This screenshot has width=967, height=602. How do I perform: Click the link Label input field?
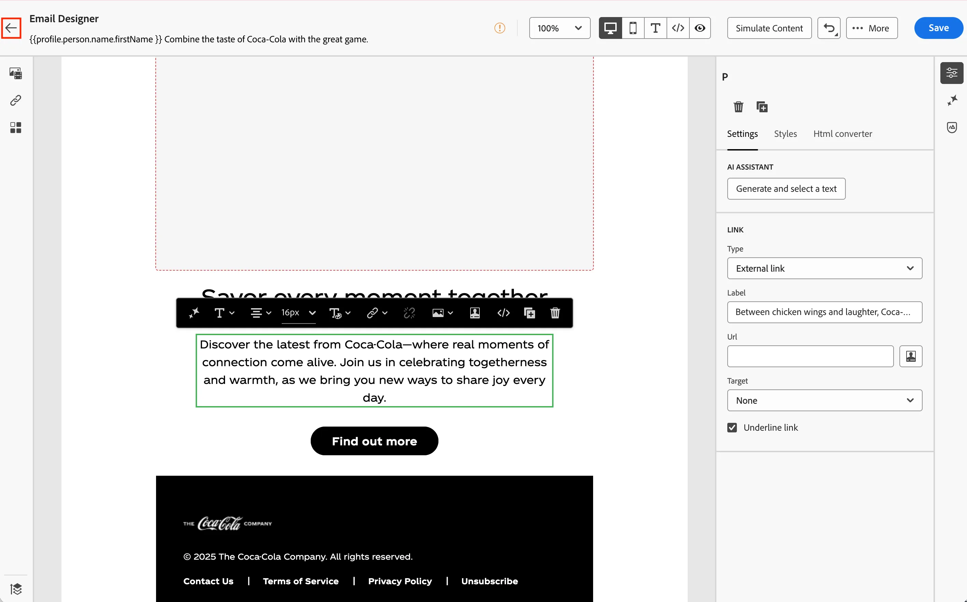pyautogui.click(x=824, y=312)
